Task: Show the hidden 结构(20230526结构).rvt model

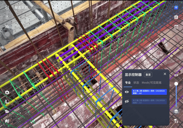Action: pyautogui.click(x=127, y=101)
